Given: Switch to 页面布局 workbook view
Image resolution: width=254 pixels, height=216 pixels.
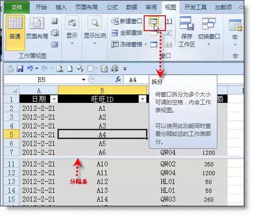Looking at the screenshot, I should click(37, 29).
